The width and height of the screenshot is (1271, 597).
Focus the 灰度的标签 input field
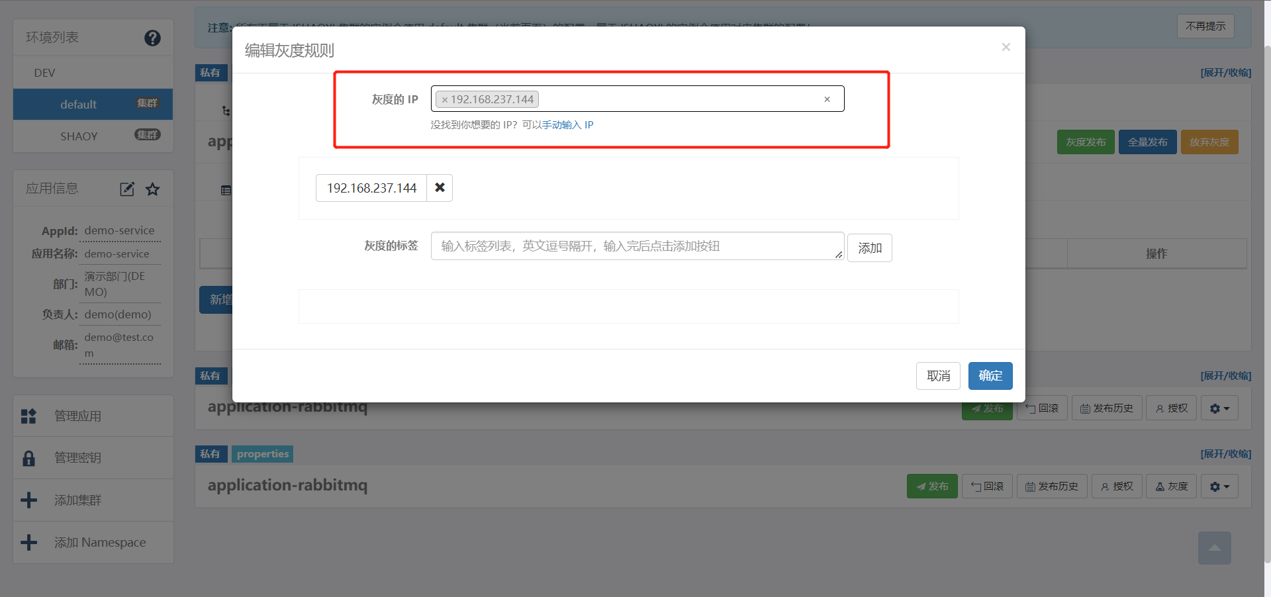[635, 246]
